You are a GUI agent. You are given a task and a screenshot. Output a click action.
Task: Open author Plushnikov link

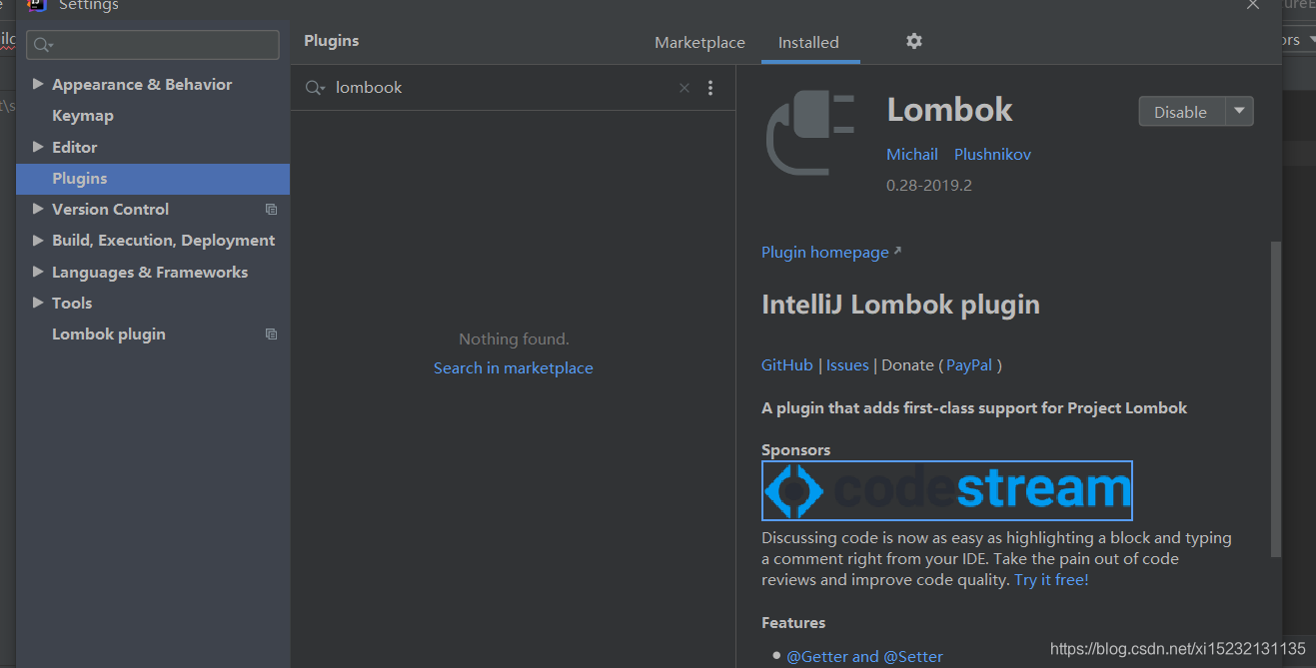(x=992, y=154)
